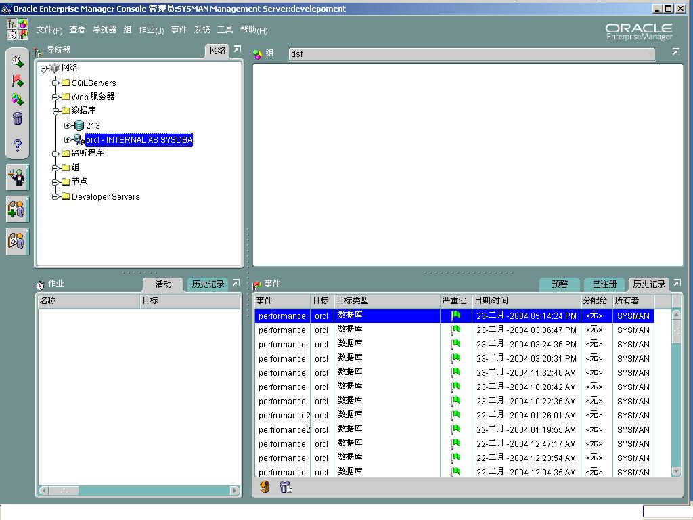Collapse the 网络 root tree node
The height and width of the screenshot is (520, 693).
coord(44,68)
